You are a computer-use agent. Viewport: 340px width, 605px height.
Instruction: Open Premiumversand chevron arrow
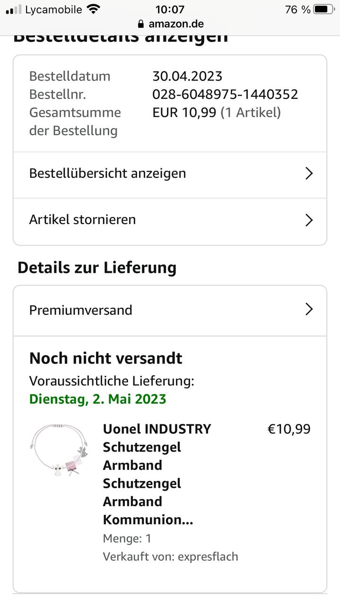(309, 310)
